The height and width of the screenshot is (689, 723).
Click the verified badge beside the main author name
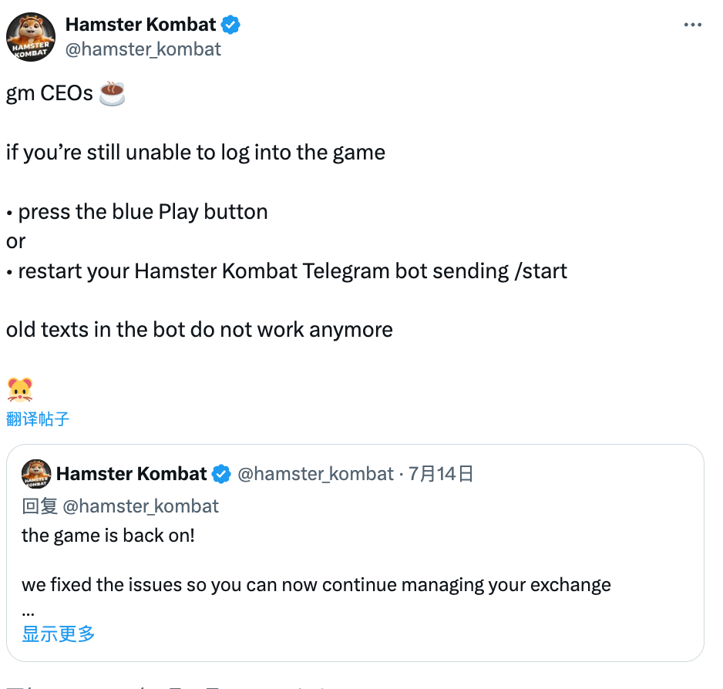tap(230, 25)
